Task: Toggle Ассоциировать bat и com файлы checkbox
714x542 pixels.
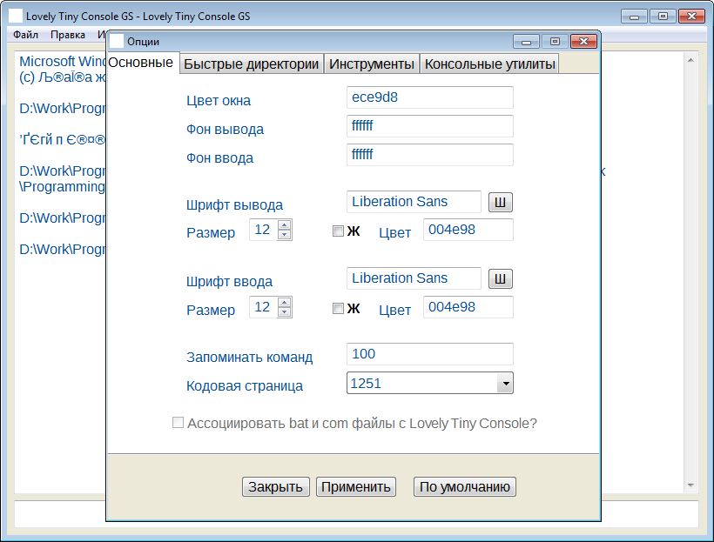Action: tap(178, 422)
